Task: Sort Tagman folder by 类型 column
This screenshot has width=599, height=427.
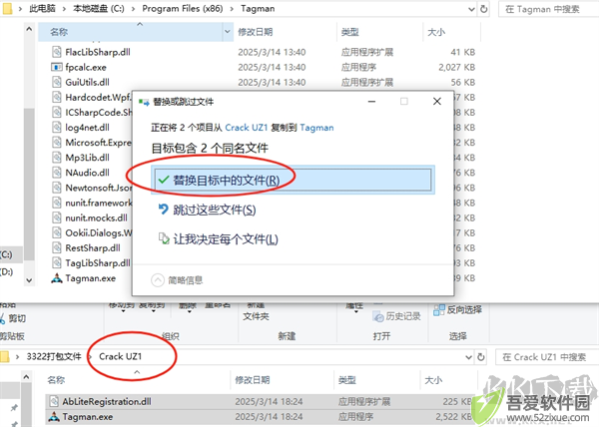Action: pos(350,32)
